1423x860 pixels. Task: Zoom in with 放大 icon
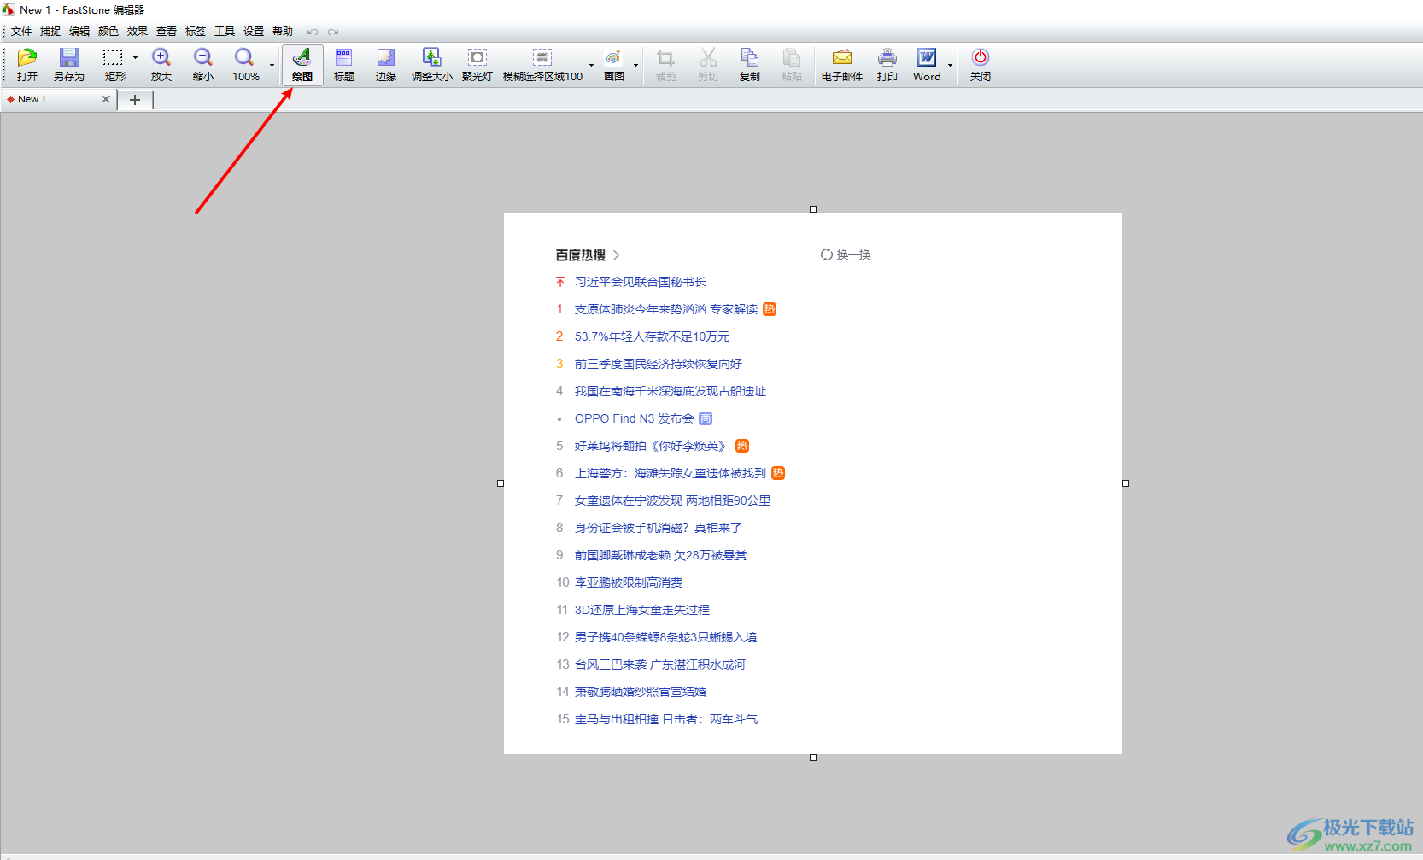point(161,65)
